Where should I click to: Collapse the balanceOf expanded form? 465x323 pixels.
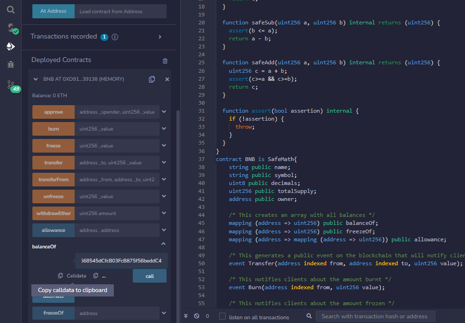point(163,244)
